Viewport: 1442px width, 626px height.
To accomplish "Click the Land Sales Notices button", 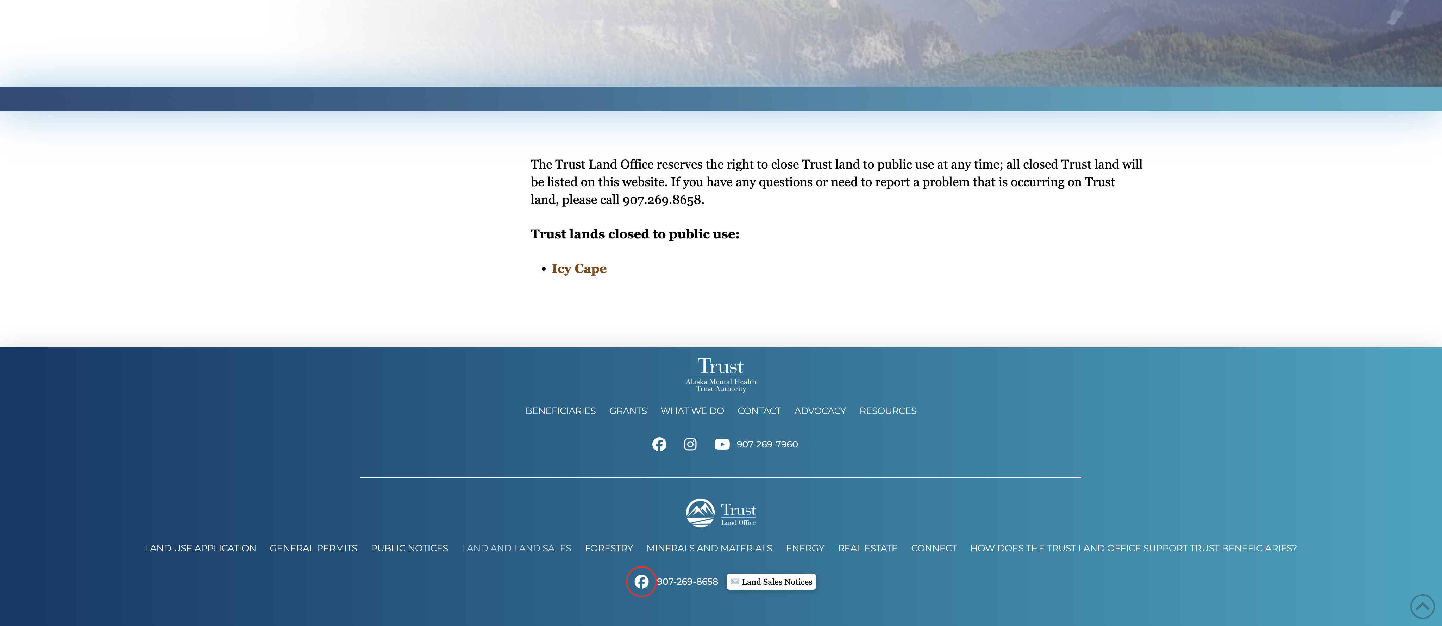I will [771, 582].
